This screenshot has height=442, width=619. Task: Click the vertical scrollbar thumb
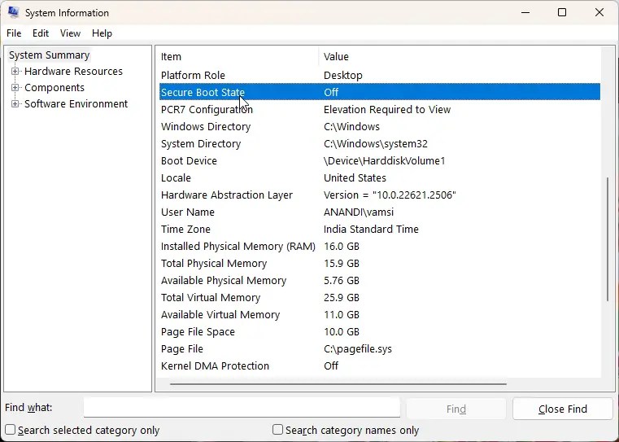[608, 240]
